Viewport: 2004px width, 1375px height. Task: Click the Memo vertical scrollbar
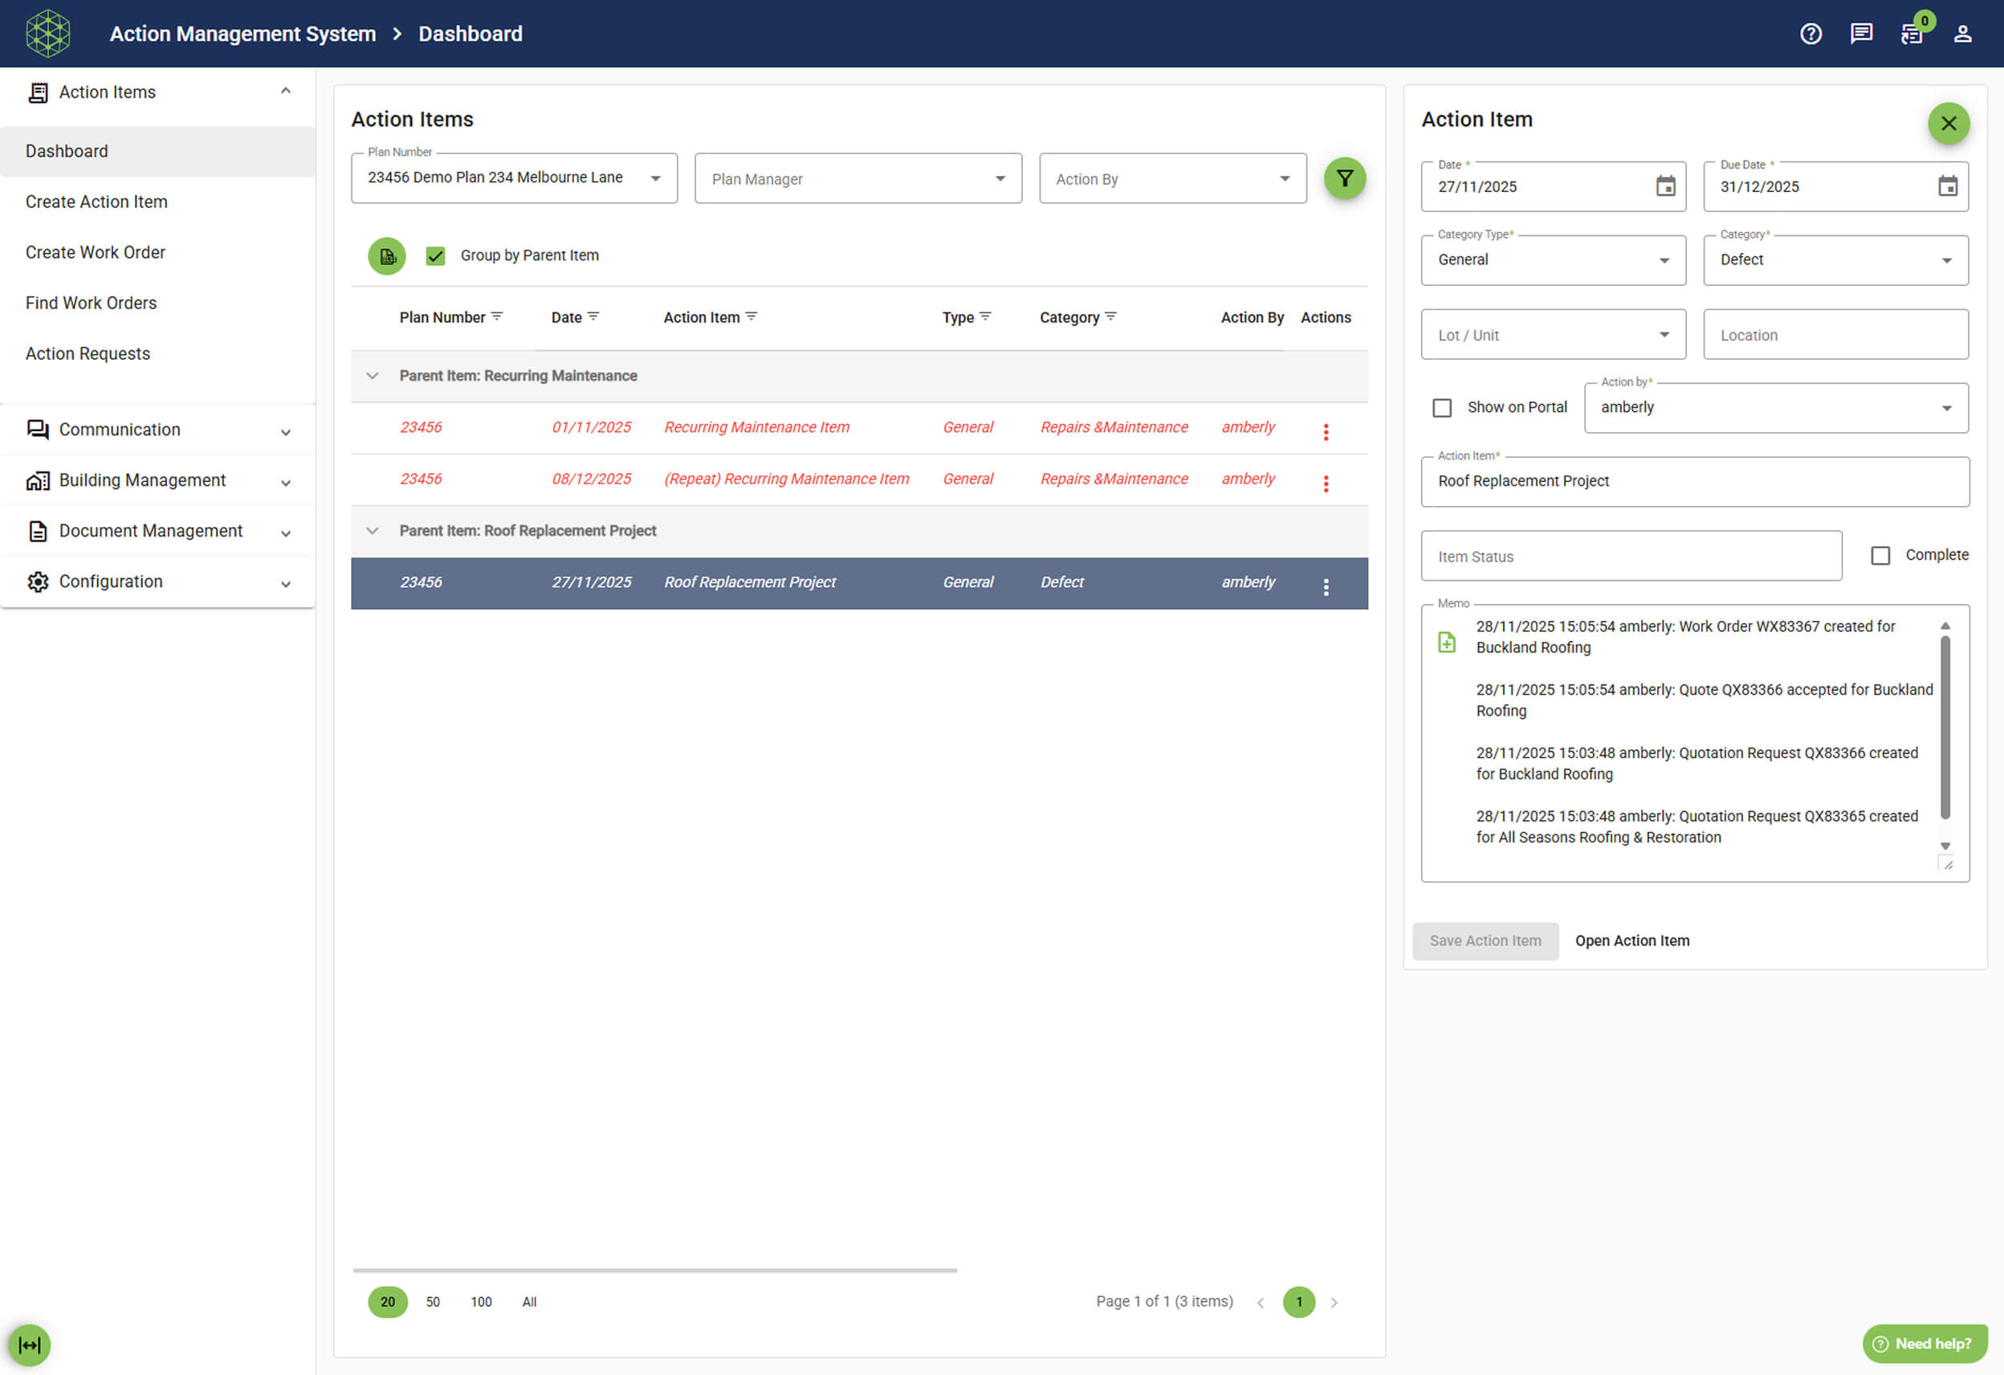tap(1945, 726)
